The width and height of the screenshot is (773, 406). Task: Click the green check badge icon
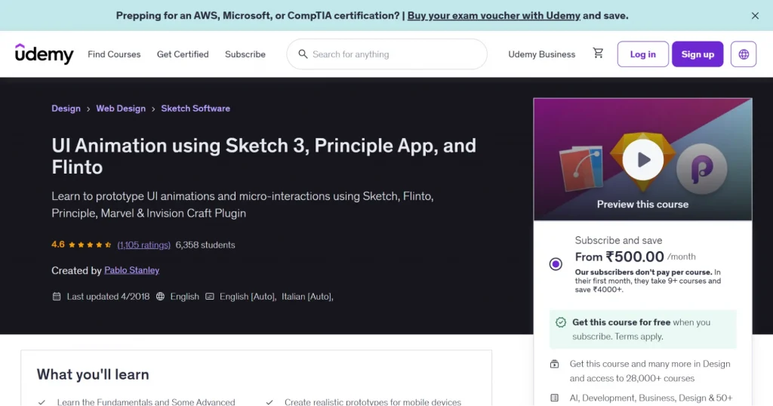point(561,322)
